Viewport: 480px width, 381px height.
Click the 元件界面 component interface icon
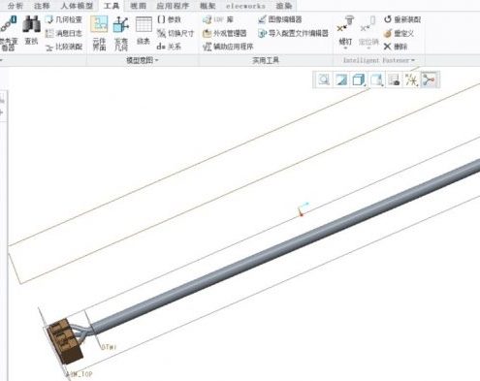tap(99, 33)
